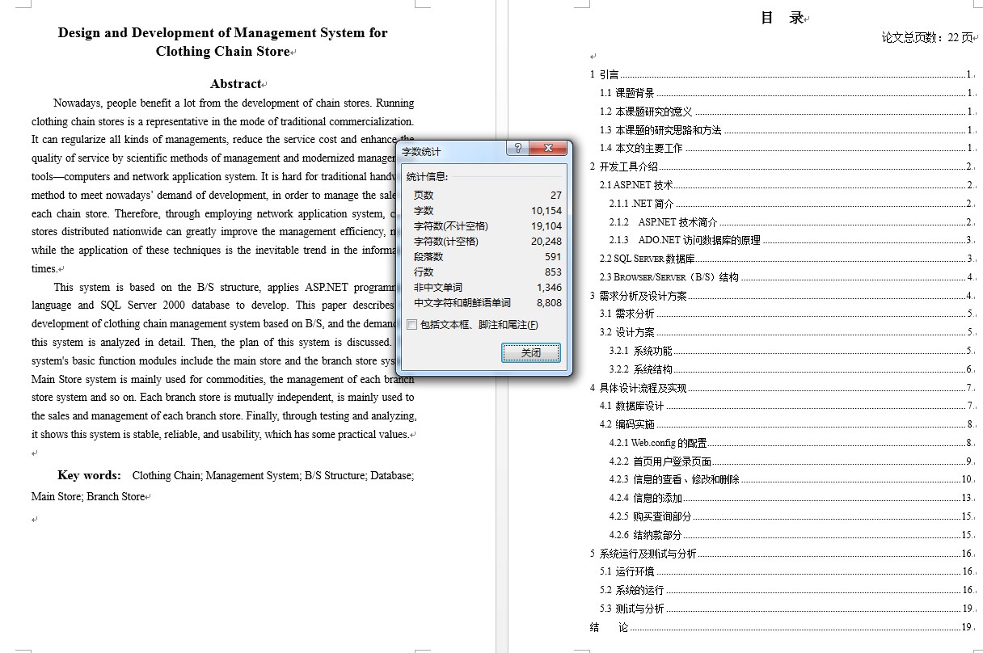Select contents entry 2.1 ASP.NET 技术
Screen dimensions: 983x653
[786, 185]
